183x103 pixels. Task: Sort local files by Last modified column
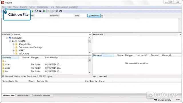click(x=53, y=58)
